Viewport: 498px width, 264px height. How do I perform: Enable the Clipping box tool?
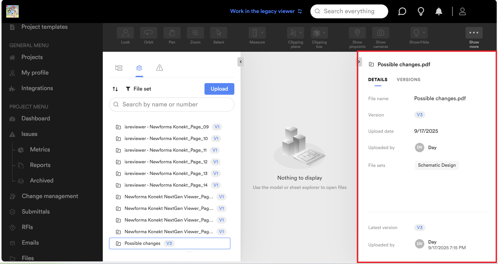(317, 33)
